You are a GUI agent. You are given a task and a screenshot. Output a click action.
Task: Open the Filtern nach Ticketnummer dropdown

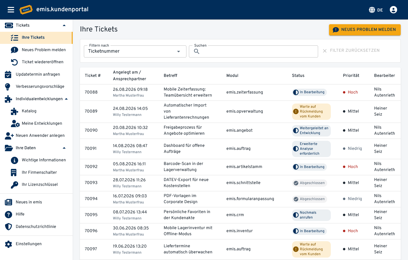135,51
